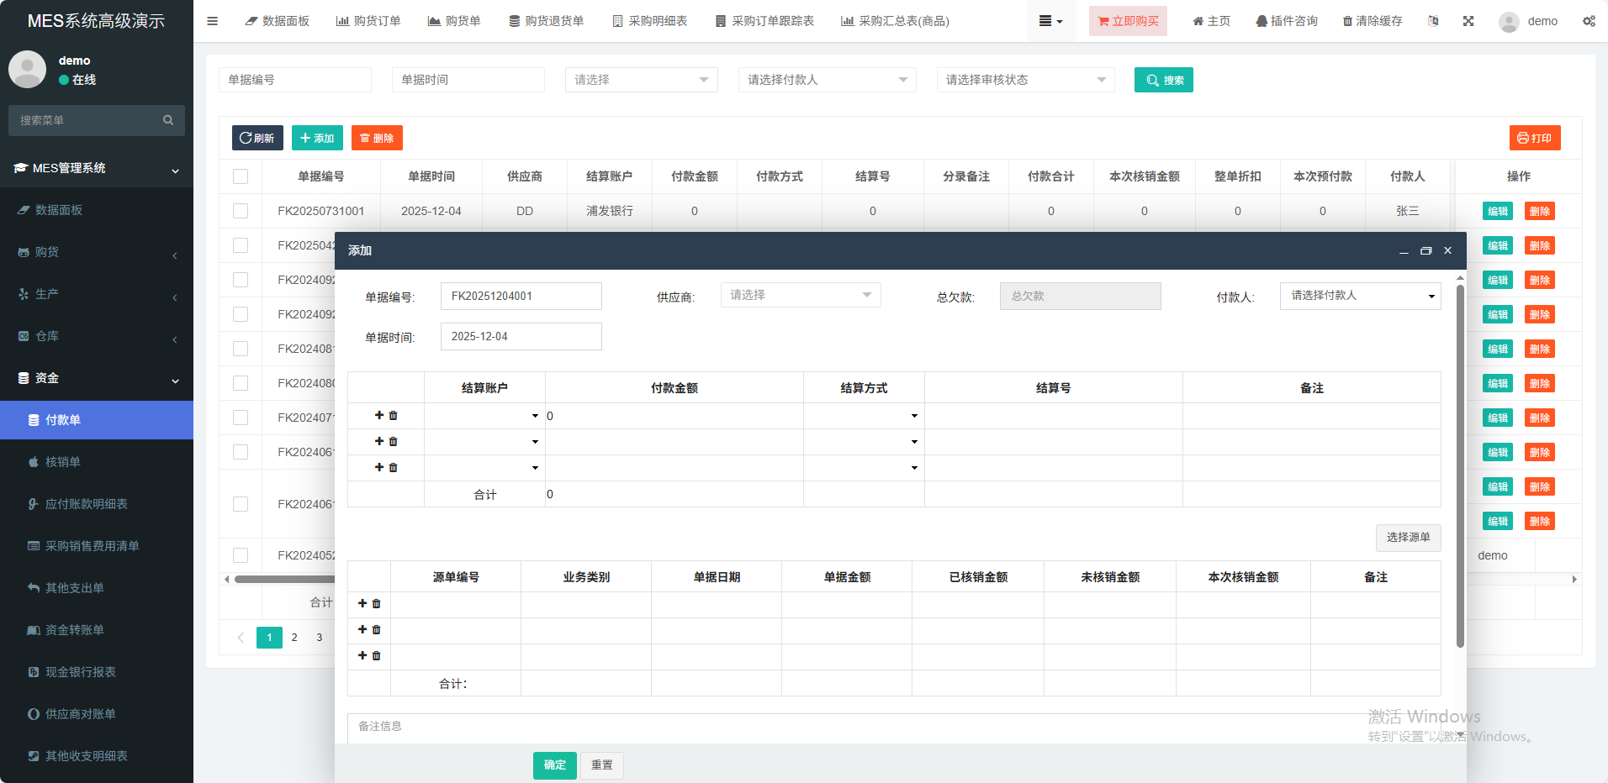This screenshot has height=783, width=1608.
Task: Click the 选择源单 button
Action: point(1408,538)
